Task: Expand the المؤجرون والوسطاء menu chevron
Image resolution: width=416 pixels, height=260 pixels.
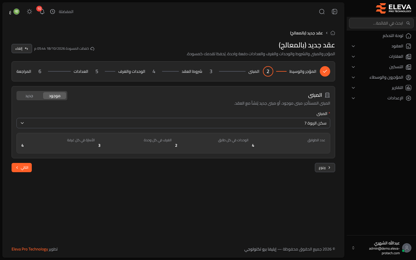Action: [353, 77]
